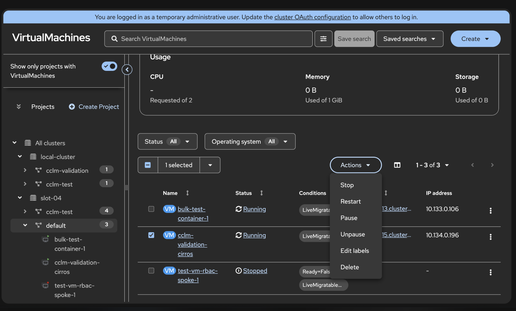
Task: Check the test-vm-rbac-spoke-1 row checkbox
Action: click(151, 271)
